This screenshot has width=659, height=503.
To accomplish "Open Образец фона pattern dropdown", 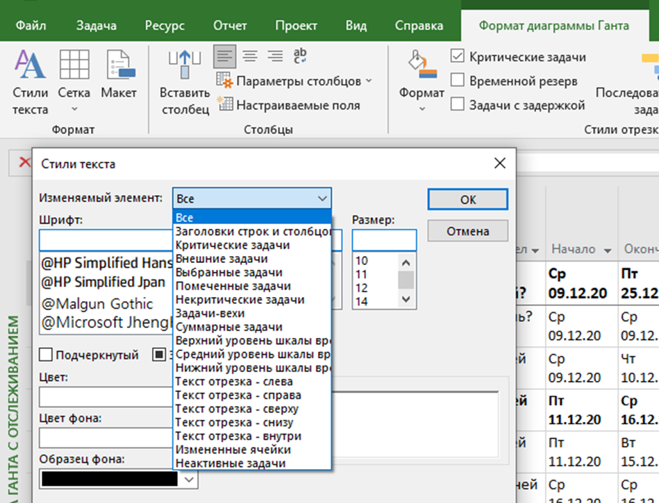I will pyautogui.click(x=189, y=479).
